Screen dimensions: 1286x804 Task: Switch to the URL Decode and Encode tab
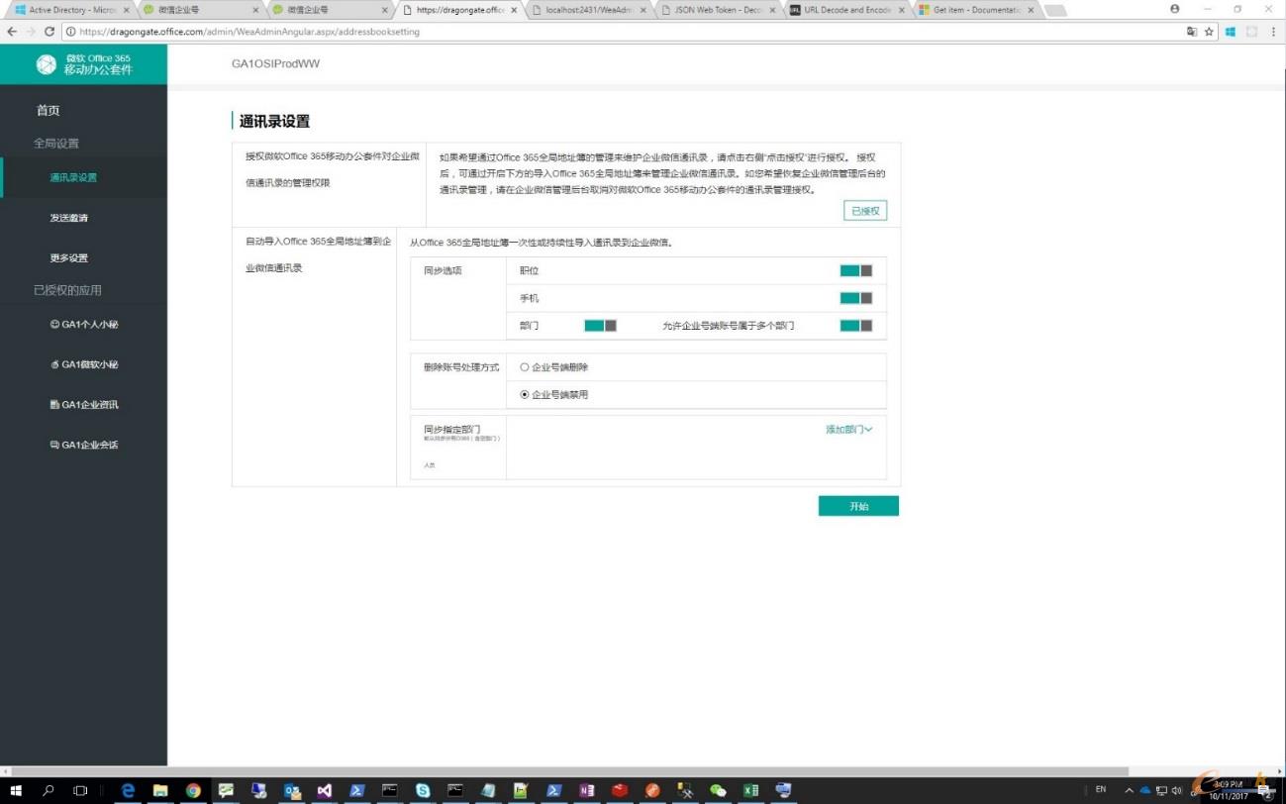point(846,10)
